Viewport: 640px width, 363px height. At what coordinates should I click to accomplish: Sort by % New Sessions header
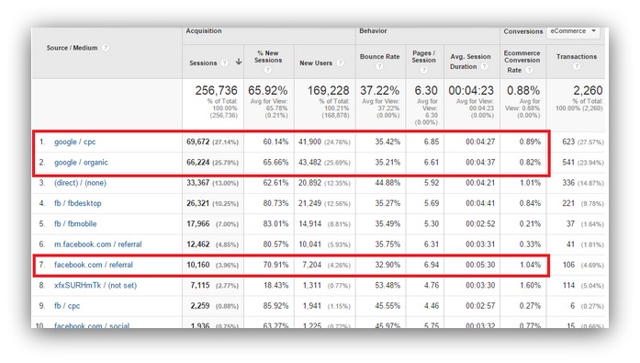point(268,56)
